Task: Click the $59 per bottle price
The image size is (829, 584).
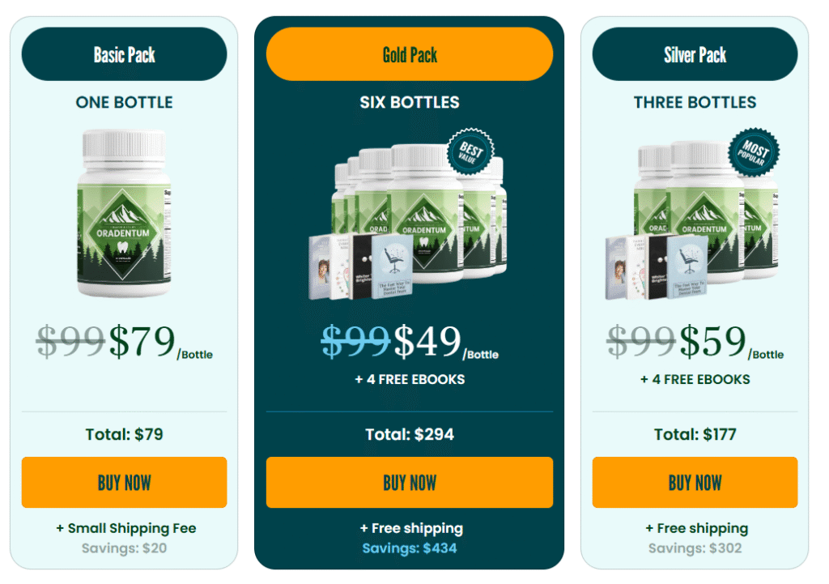Action: pos(731,343)
